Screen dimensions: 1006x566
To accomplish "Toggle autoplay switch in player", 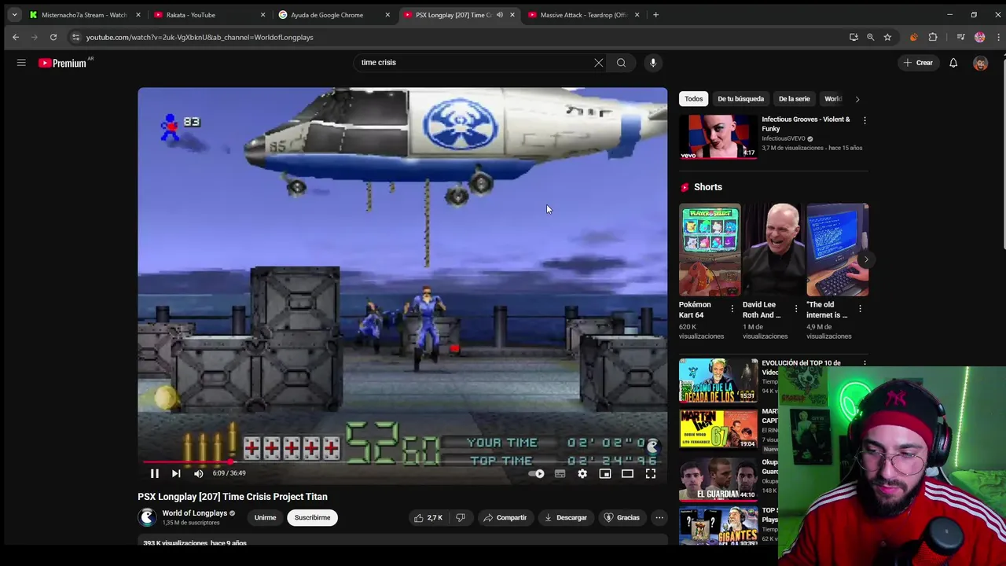I will tap(537, 473).
